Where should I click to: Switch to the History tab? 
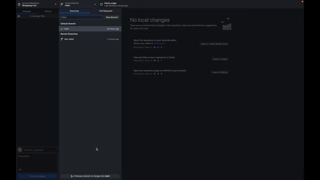(x=48, y=11)
